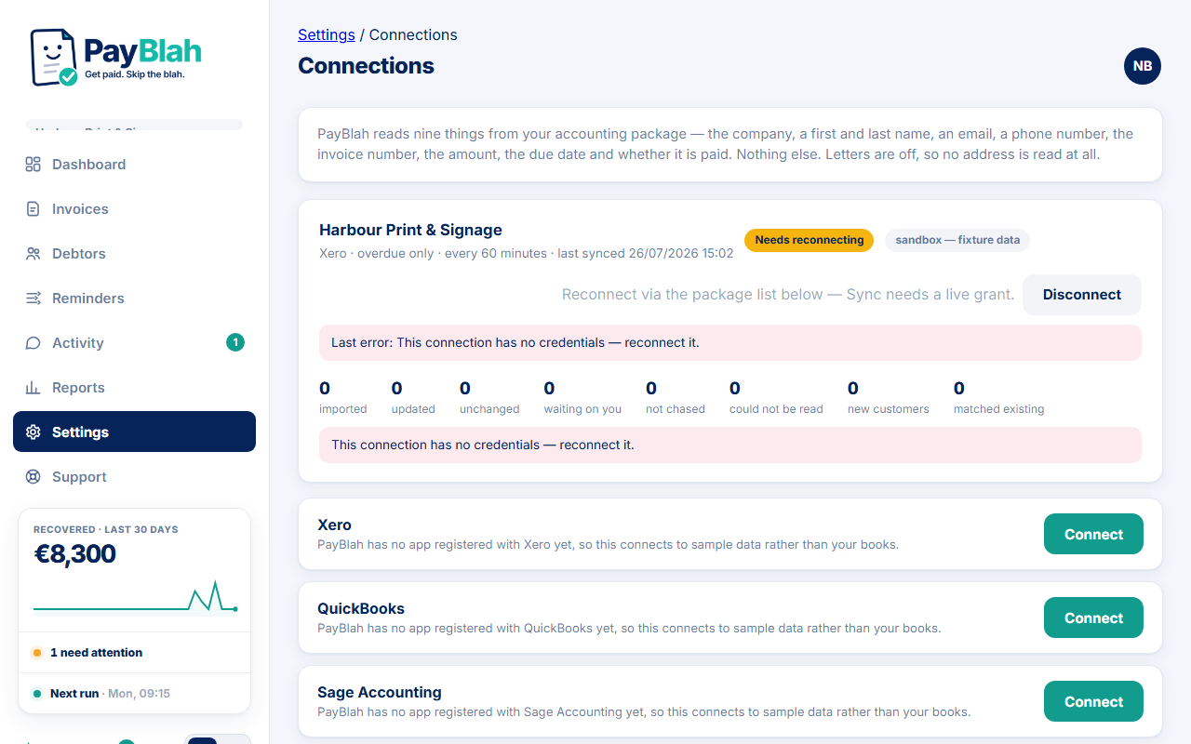
Task: Open the Activity page
Action: tap(134, 343)
